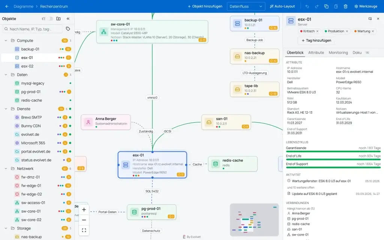Click the export icon beside trash

point(336,6)
